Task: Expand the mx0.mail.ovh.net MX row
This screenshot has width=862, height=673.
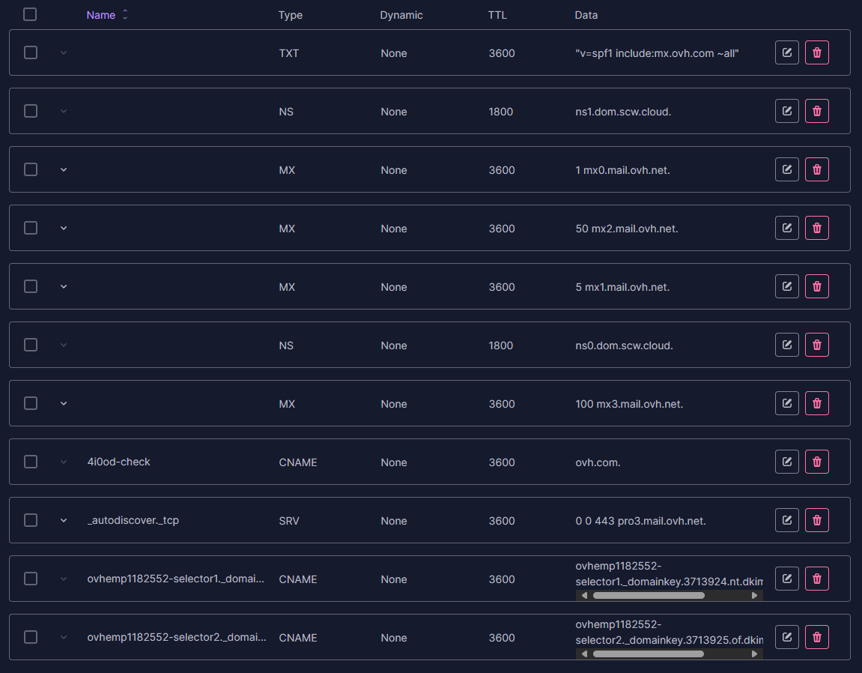Action: pyautogui.click(x=64, y=169)
